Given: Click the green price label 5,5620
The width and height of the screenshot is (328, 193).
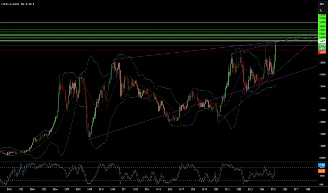Looking at the screenshot, I should (322, 30).
